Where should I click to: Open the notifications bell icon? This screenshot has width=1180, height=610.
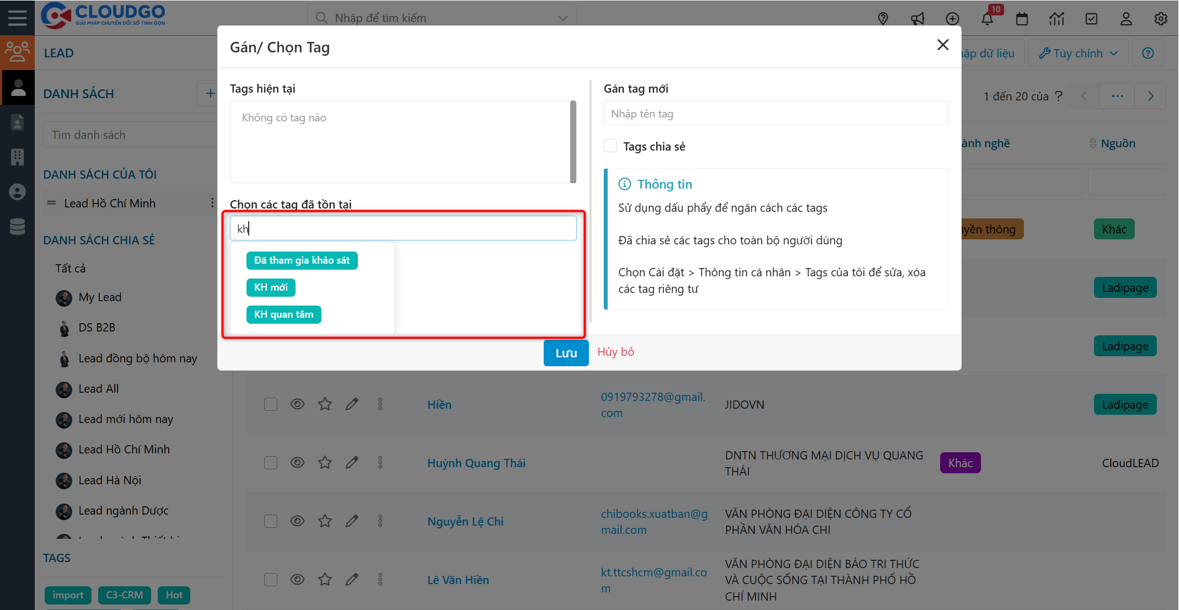click(987, 19)
